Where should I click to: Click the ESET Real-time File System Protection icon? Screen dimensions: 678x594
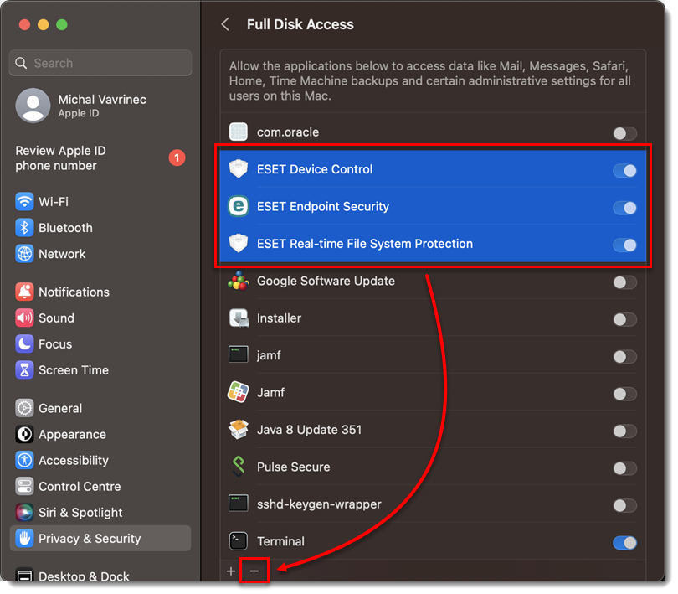(239, 244)
